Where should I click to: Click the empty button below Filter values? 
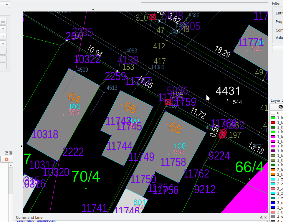[x=277, y=49]
